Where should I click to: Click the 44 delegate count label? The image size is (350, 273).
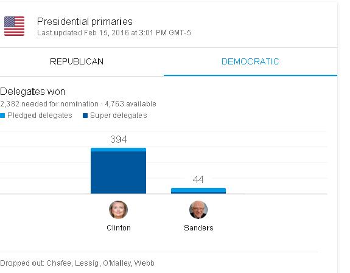tap(198, 179)
